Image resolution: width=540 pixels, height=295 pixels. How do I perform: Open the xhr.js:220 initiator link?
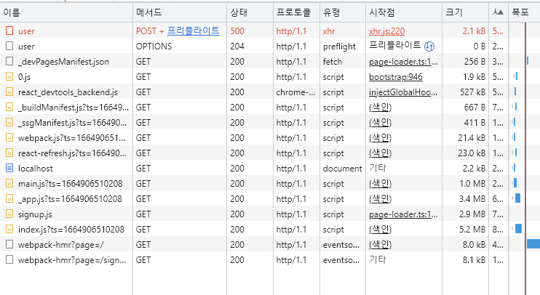click(x=386, y=31)
